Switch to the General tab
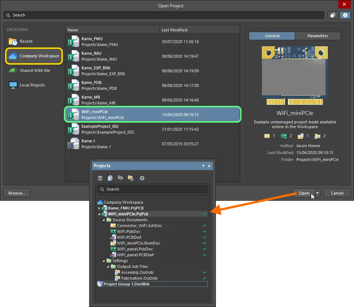Image resolution: width=354 pixels, height=307 pixels. 272,36
